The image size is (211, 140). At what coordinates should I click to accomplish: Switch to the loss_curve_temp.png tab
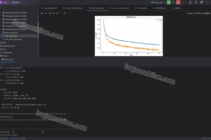point(119,8)
